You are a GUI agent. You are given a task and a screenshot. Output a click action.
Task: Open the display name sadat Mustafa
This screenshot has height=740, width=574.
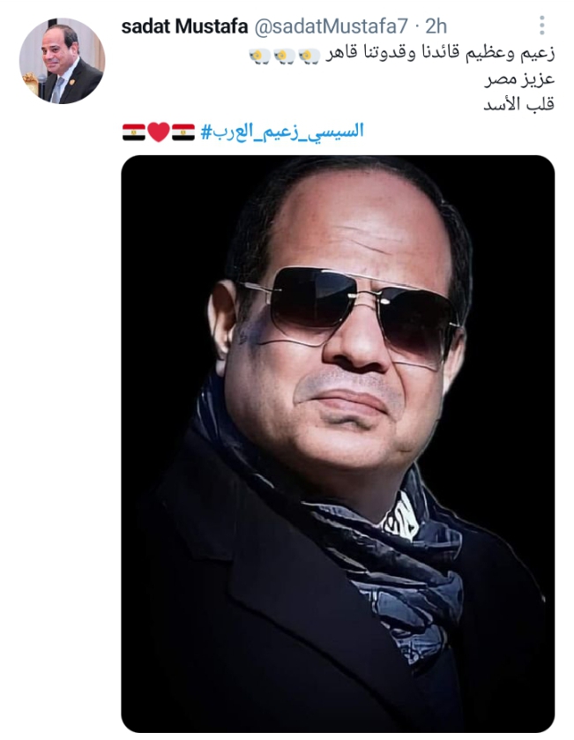[x=184, y=26]
